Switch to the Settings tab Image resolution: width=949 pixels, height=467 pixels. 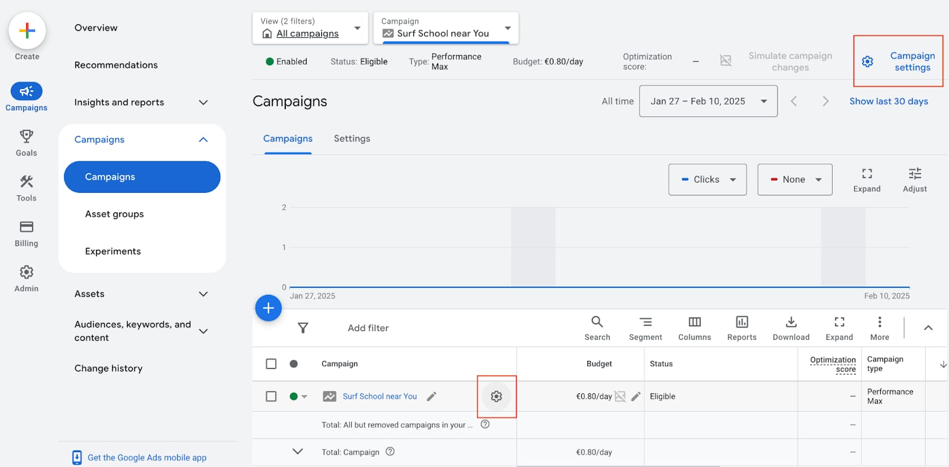click(x=352, y=139)
